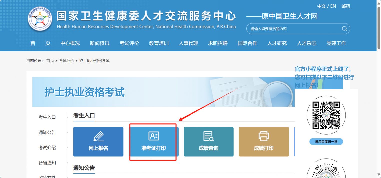Select 考生入口 in the left sidebar
Image resolution: width=381 pixels, height=178 pixels.
pyautogui.click(x=47, y=117)
